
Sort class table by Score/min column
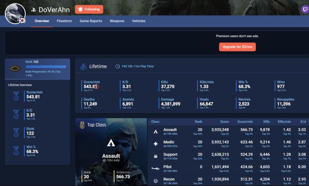point(245,122)
